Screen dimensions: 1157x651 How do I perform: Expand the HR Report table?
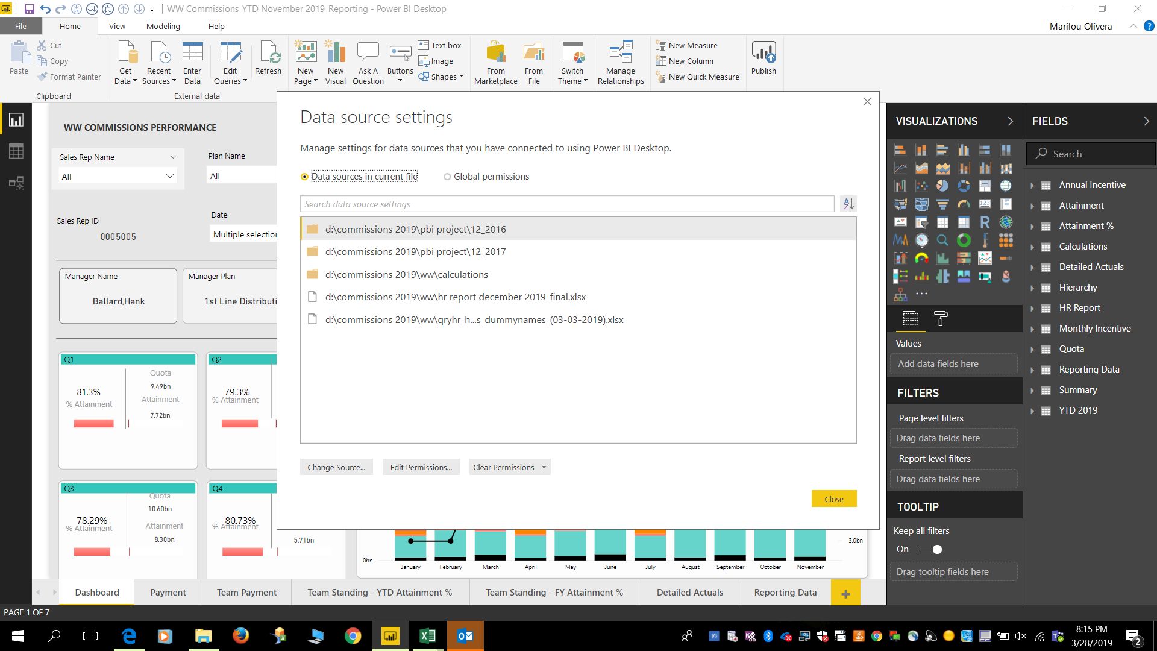[x=1032, y=308]
